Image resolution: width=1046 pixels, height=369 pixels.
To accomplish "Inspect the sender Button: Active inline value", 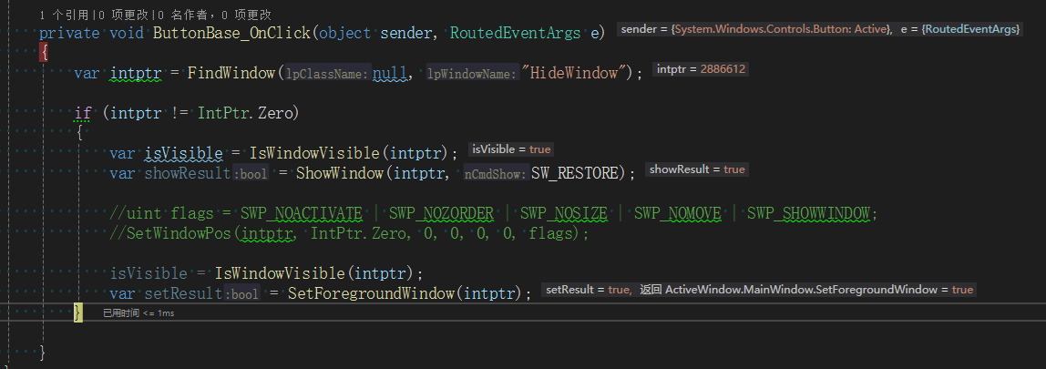I will [x=754, y=30].
